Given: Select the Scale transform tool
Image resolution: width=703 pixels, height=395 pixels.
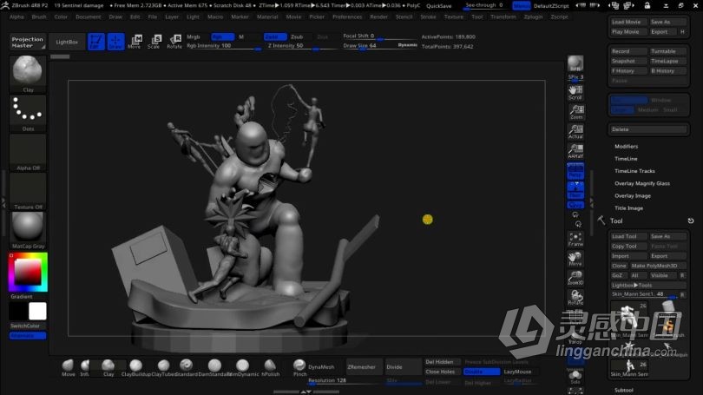Looking at the screenshot, I should pos(154,42).
